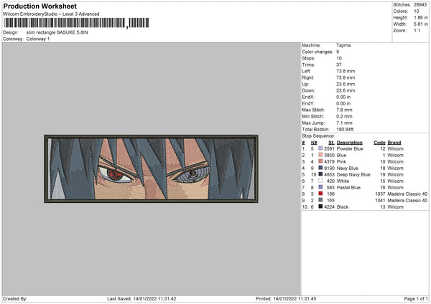431x304 pixels.
Task: Click the Width value 5.81 in
Action: [420, 24]
